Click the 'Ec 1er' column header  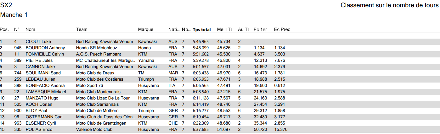tap(260, 29)
